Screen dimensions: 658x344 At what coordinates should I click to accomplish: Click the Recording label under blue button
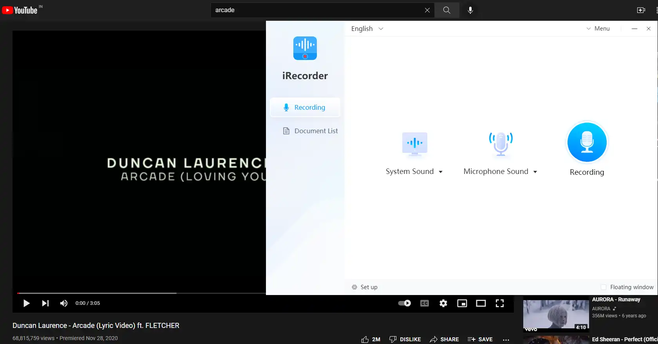587,172
